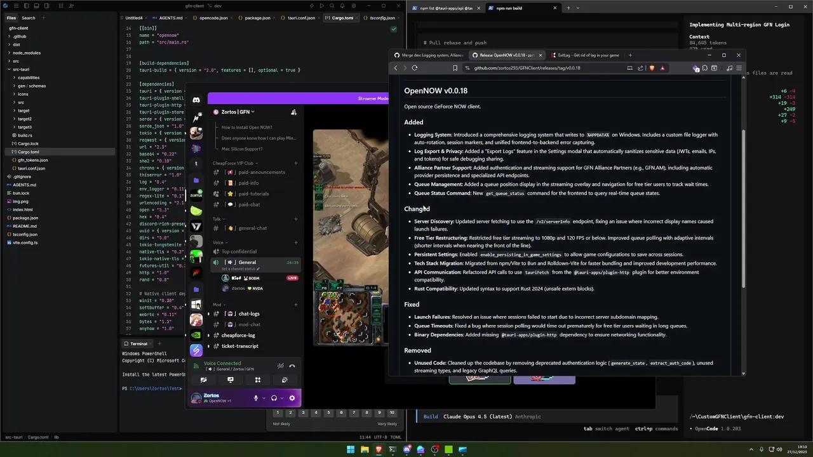This screenshot has width=813, height=457.
Task: Share this page from the address bar
Action: [640, 68]
